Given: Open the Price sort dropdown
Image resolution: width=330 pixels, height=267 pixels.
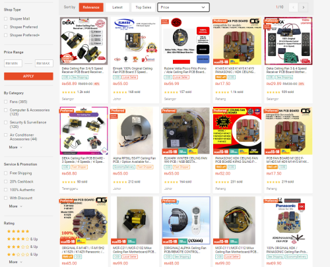Looking at the screenshot, I should point(183,7).
